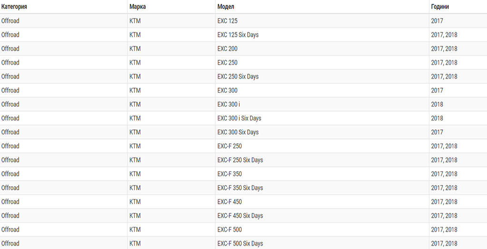Screen dimensions: 487x249
Task: Click the EXC 200 model entry
Action: click(227, 49)
